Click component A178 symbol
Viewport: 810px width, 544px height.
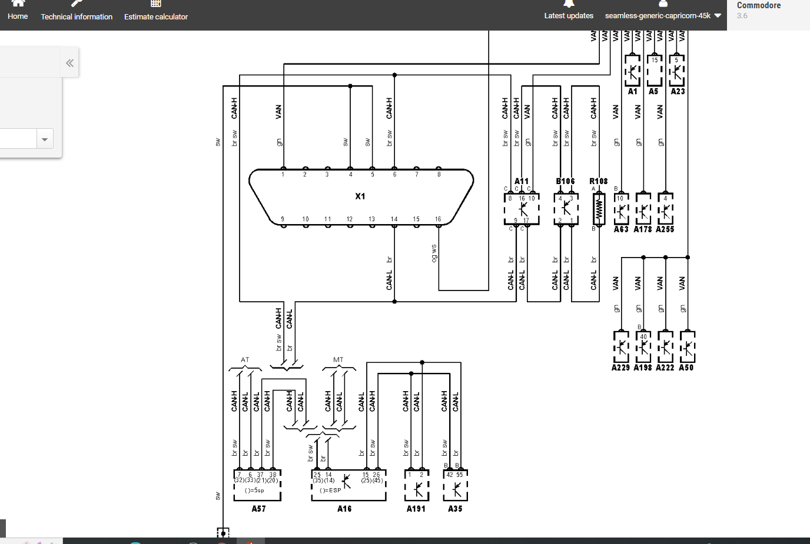[643, 209]
